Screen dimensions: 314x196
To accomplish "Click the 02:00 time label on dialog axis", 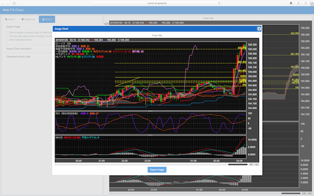I will (217, 161).
